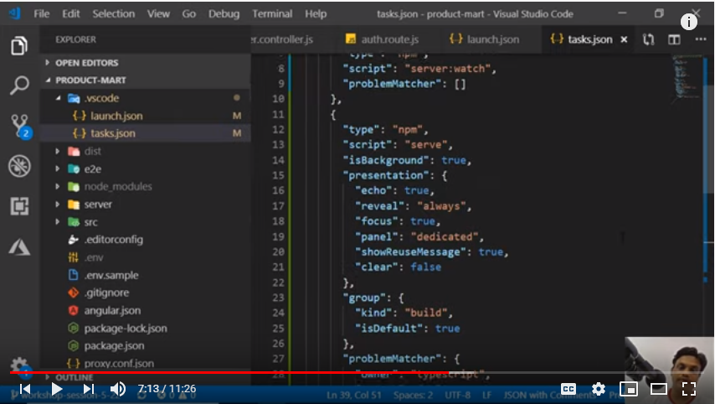Open the Terminal menu
The height and width of the screenshot is (404, 715).
pyautogui.click(x=273, y=14)
